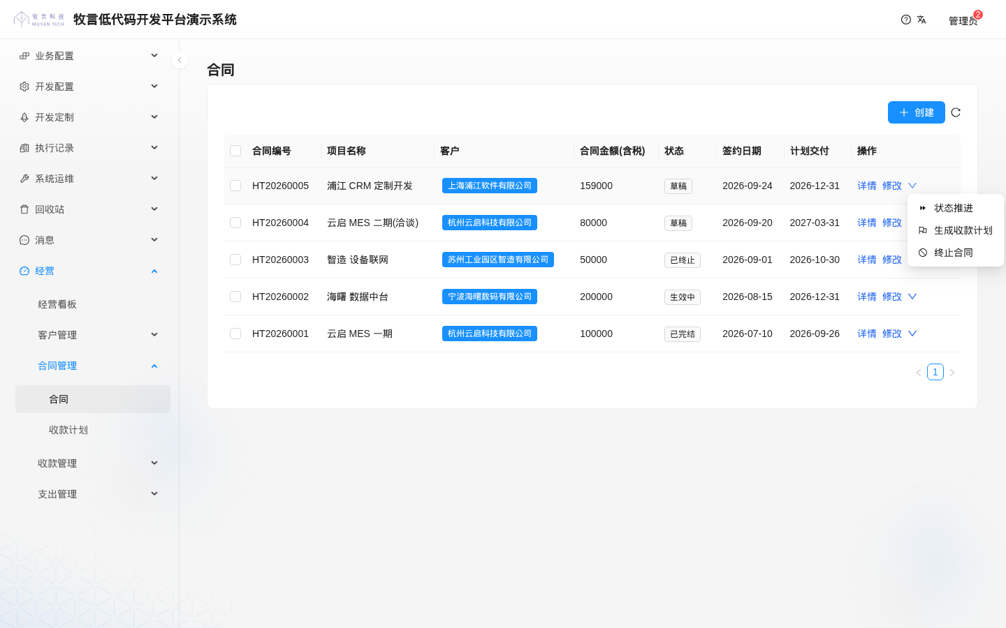The height and width of the screenshot is (628, 1006).
Task: Open the 管理员 user menu
Action: (x=963, y=20)
